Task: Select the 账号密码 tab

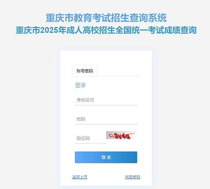Action: tap(84, 71)
